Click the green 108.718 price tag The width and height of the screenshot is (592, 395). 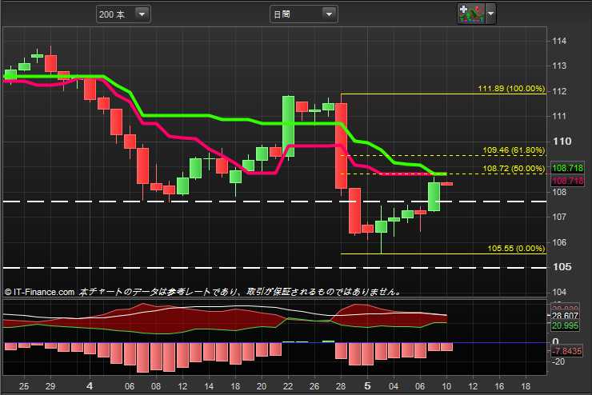tap(567, 168)
